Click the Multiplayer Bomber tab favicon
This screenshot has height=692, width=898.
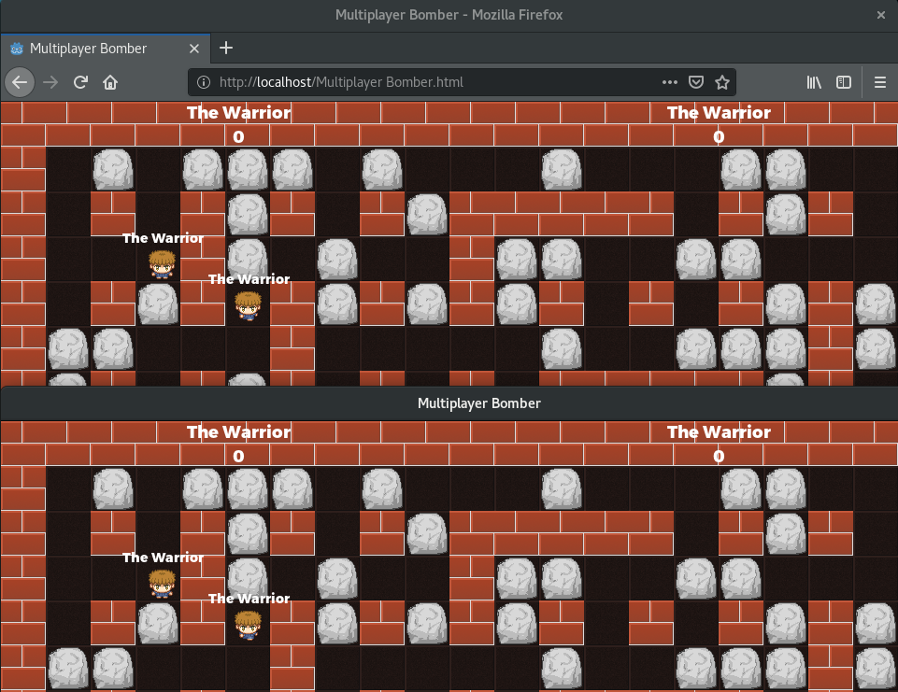click(x=17, y=49)
